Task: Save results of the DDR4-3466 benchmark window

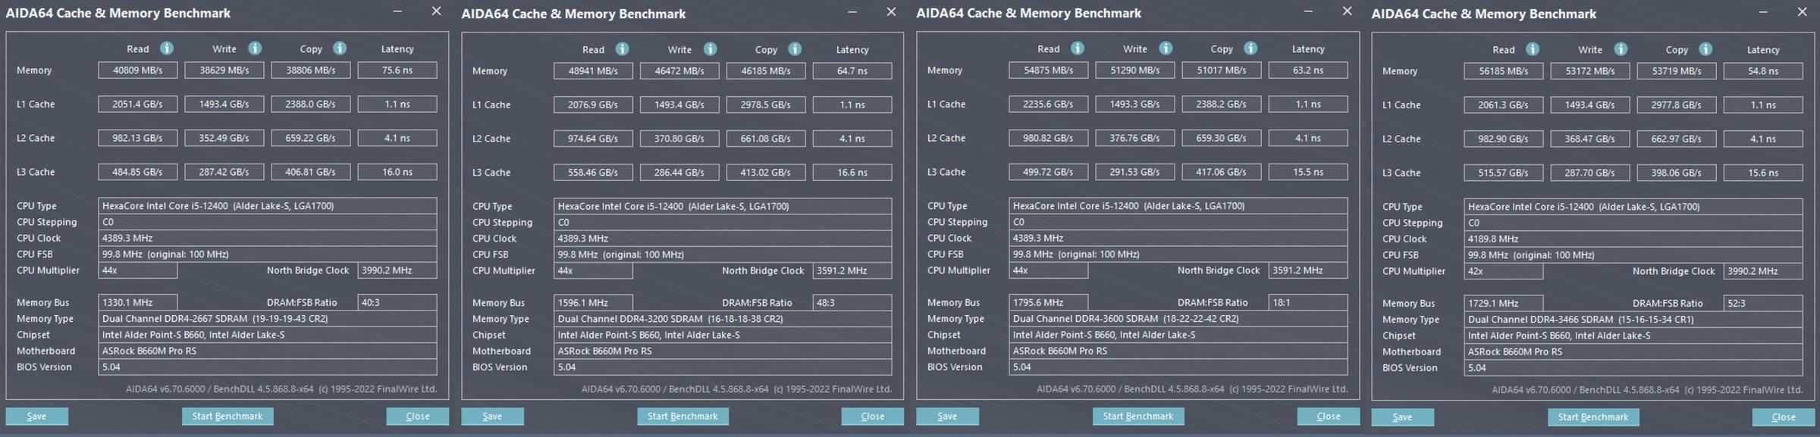Action: pyautogui.click(x=1402, y=417)
